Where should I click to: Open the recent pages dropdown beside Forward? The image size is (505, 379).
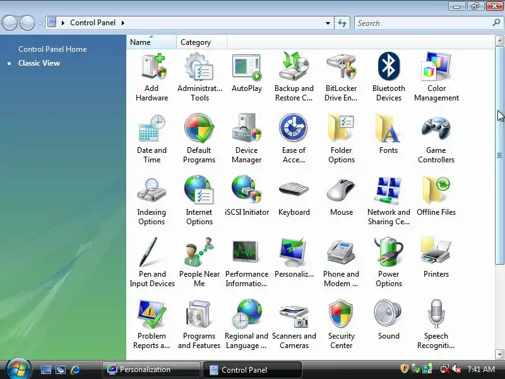pyautogui.click(x=40, y=23)
